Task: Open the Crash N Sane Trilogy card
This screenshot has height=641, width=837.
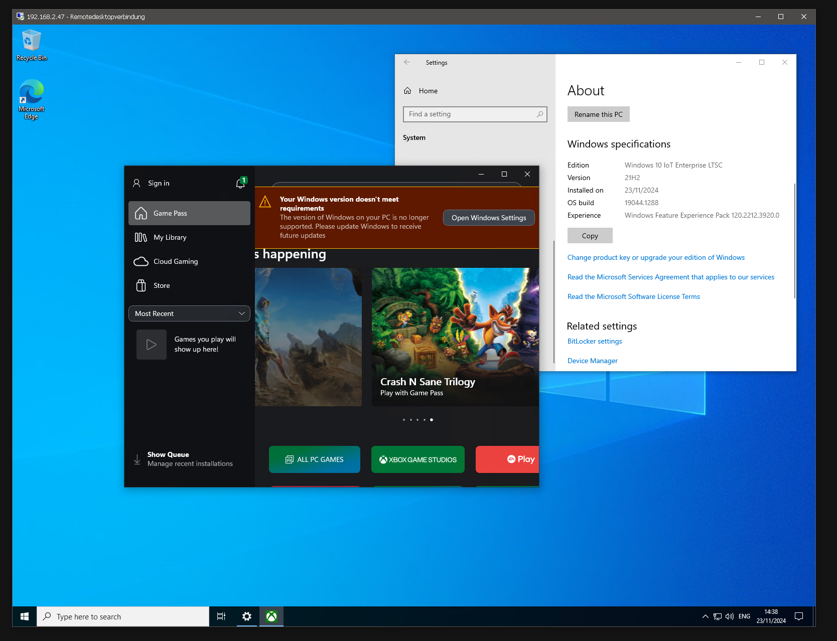Action: coord(455,337)
